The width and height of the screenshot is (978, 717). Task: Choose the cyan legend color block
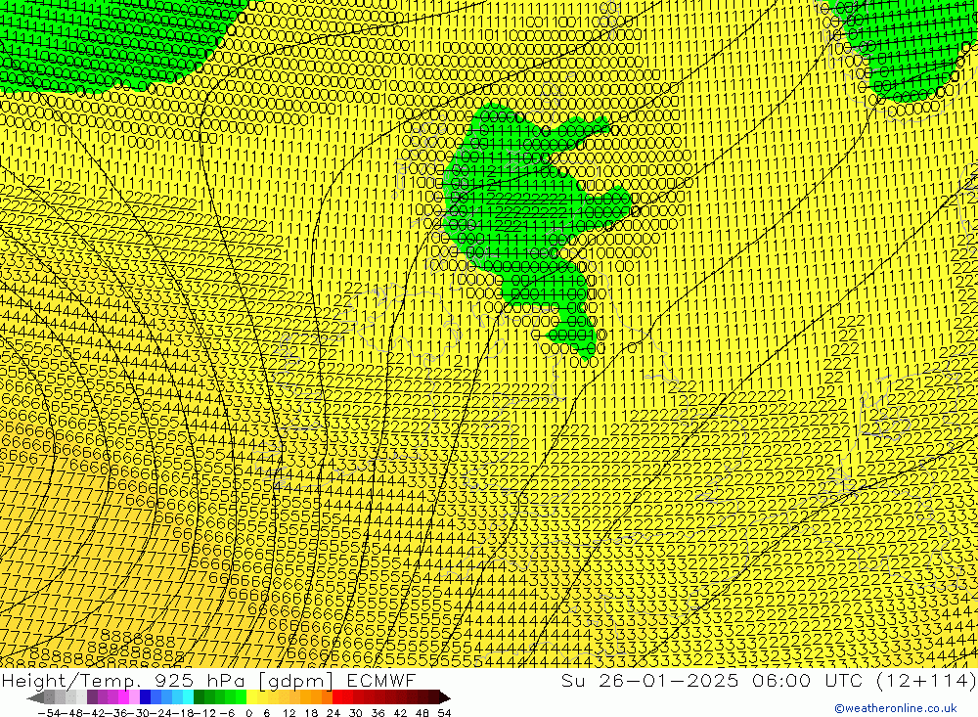[188, 697]
